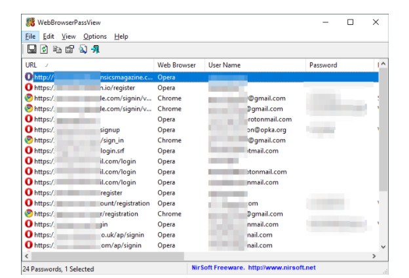Image resolution: width=409 pixels, height=278 pixels.
Task: Sort by the User Name column header
Action: [x=255, y=65]
